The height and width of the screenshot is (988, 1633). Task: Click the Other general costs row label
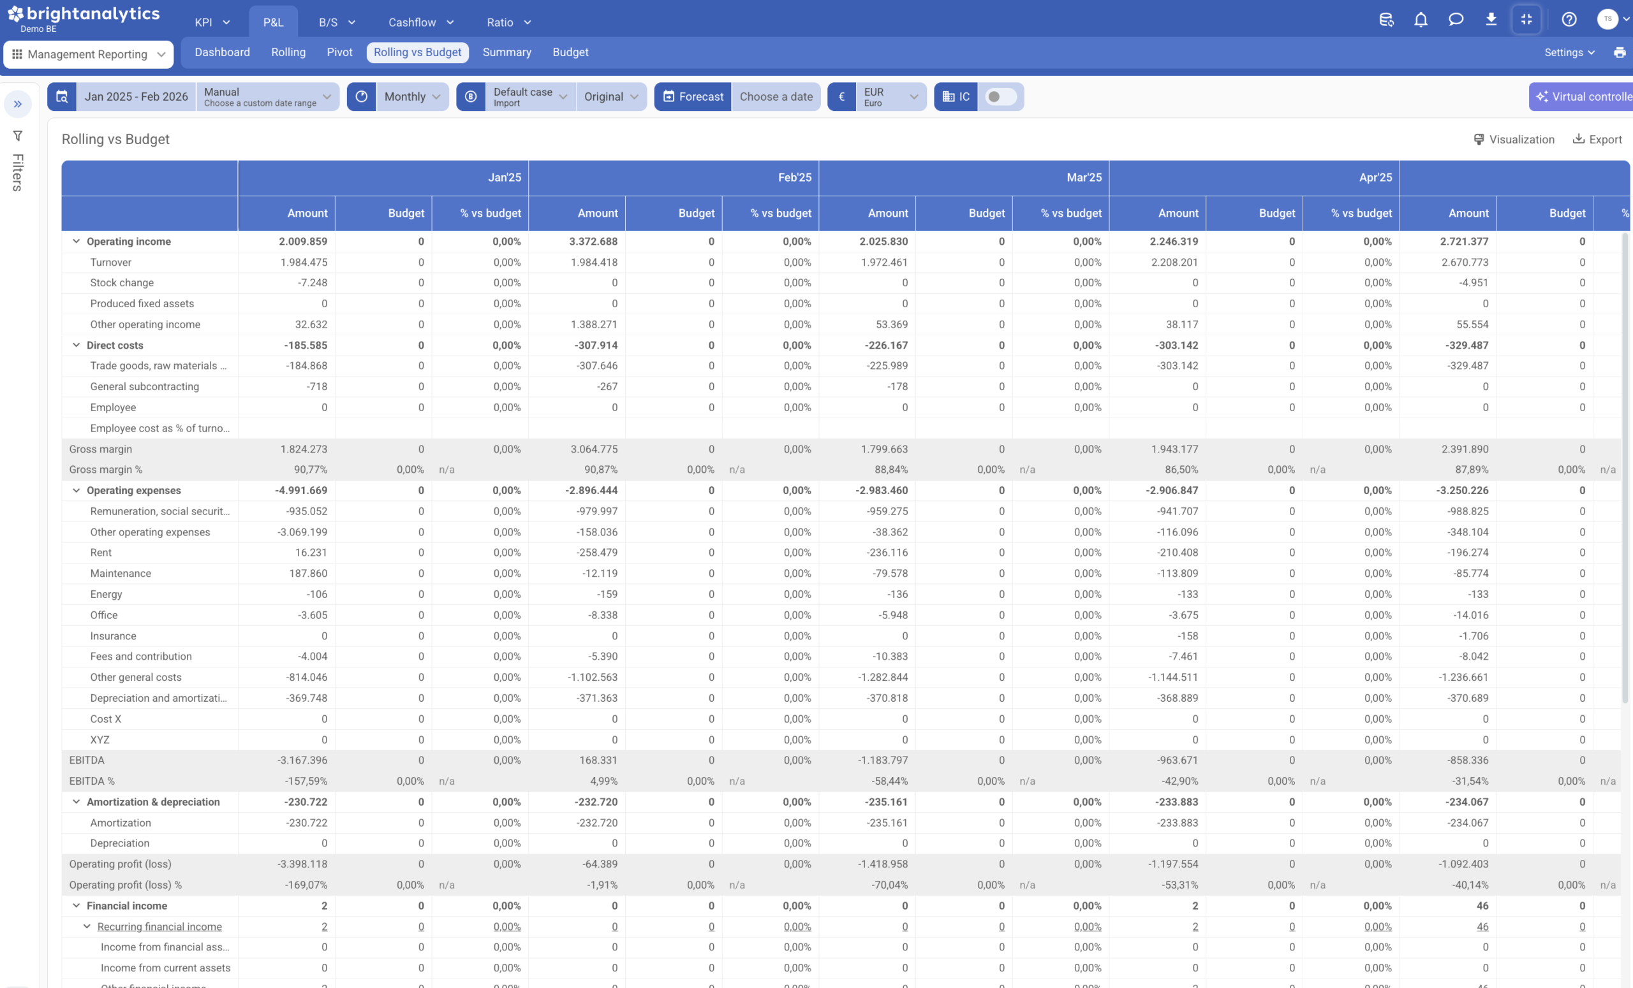[136, 677]
